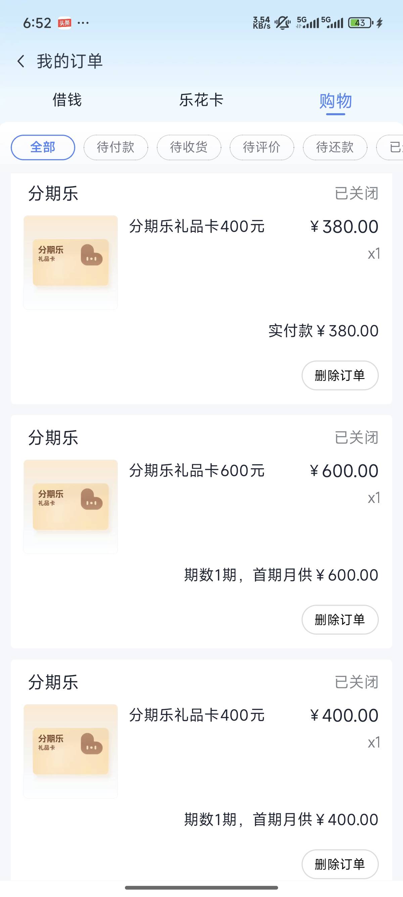The width and height of the screenshot is (403, 897).
Task: Delete the ¥380.00 gift card order
Action: point(340,375)
